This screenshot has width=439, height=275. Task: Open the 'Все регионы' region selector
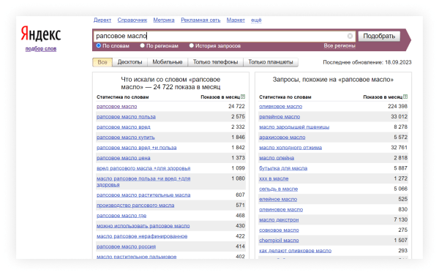(339, 45)
